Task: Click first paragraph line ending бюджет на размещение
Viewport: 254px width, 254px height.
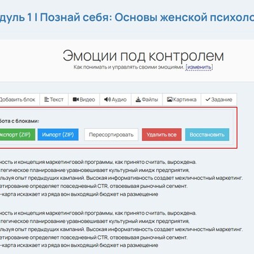Action: click(79, 194)
